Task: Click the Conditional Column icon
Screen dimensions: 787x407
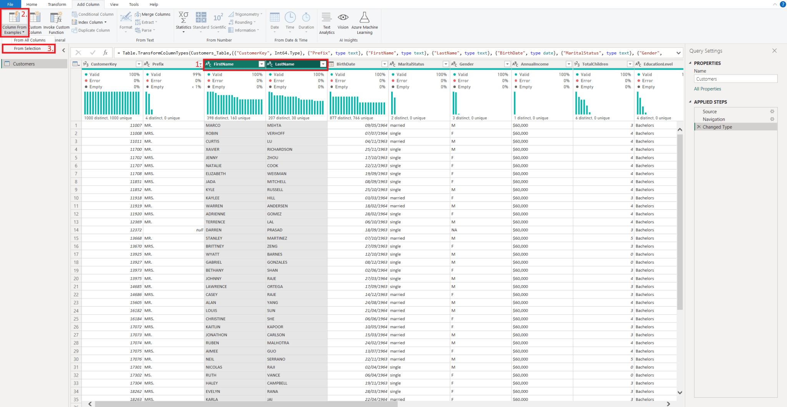Action: click(x=75, y=14)
